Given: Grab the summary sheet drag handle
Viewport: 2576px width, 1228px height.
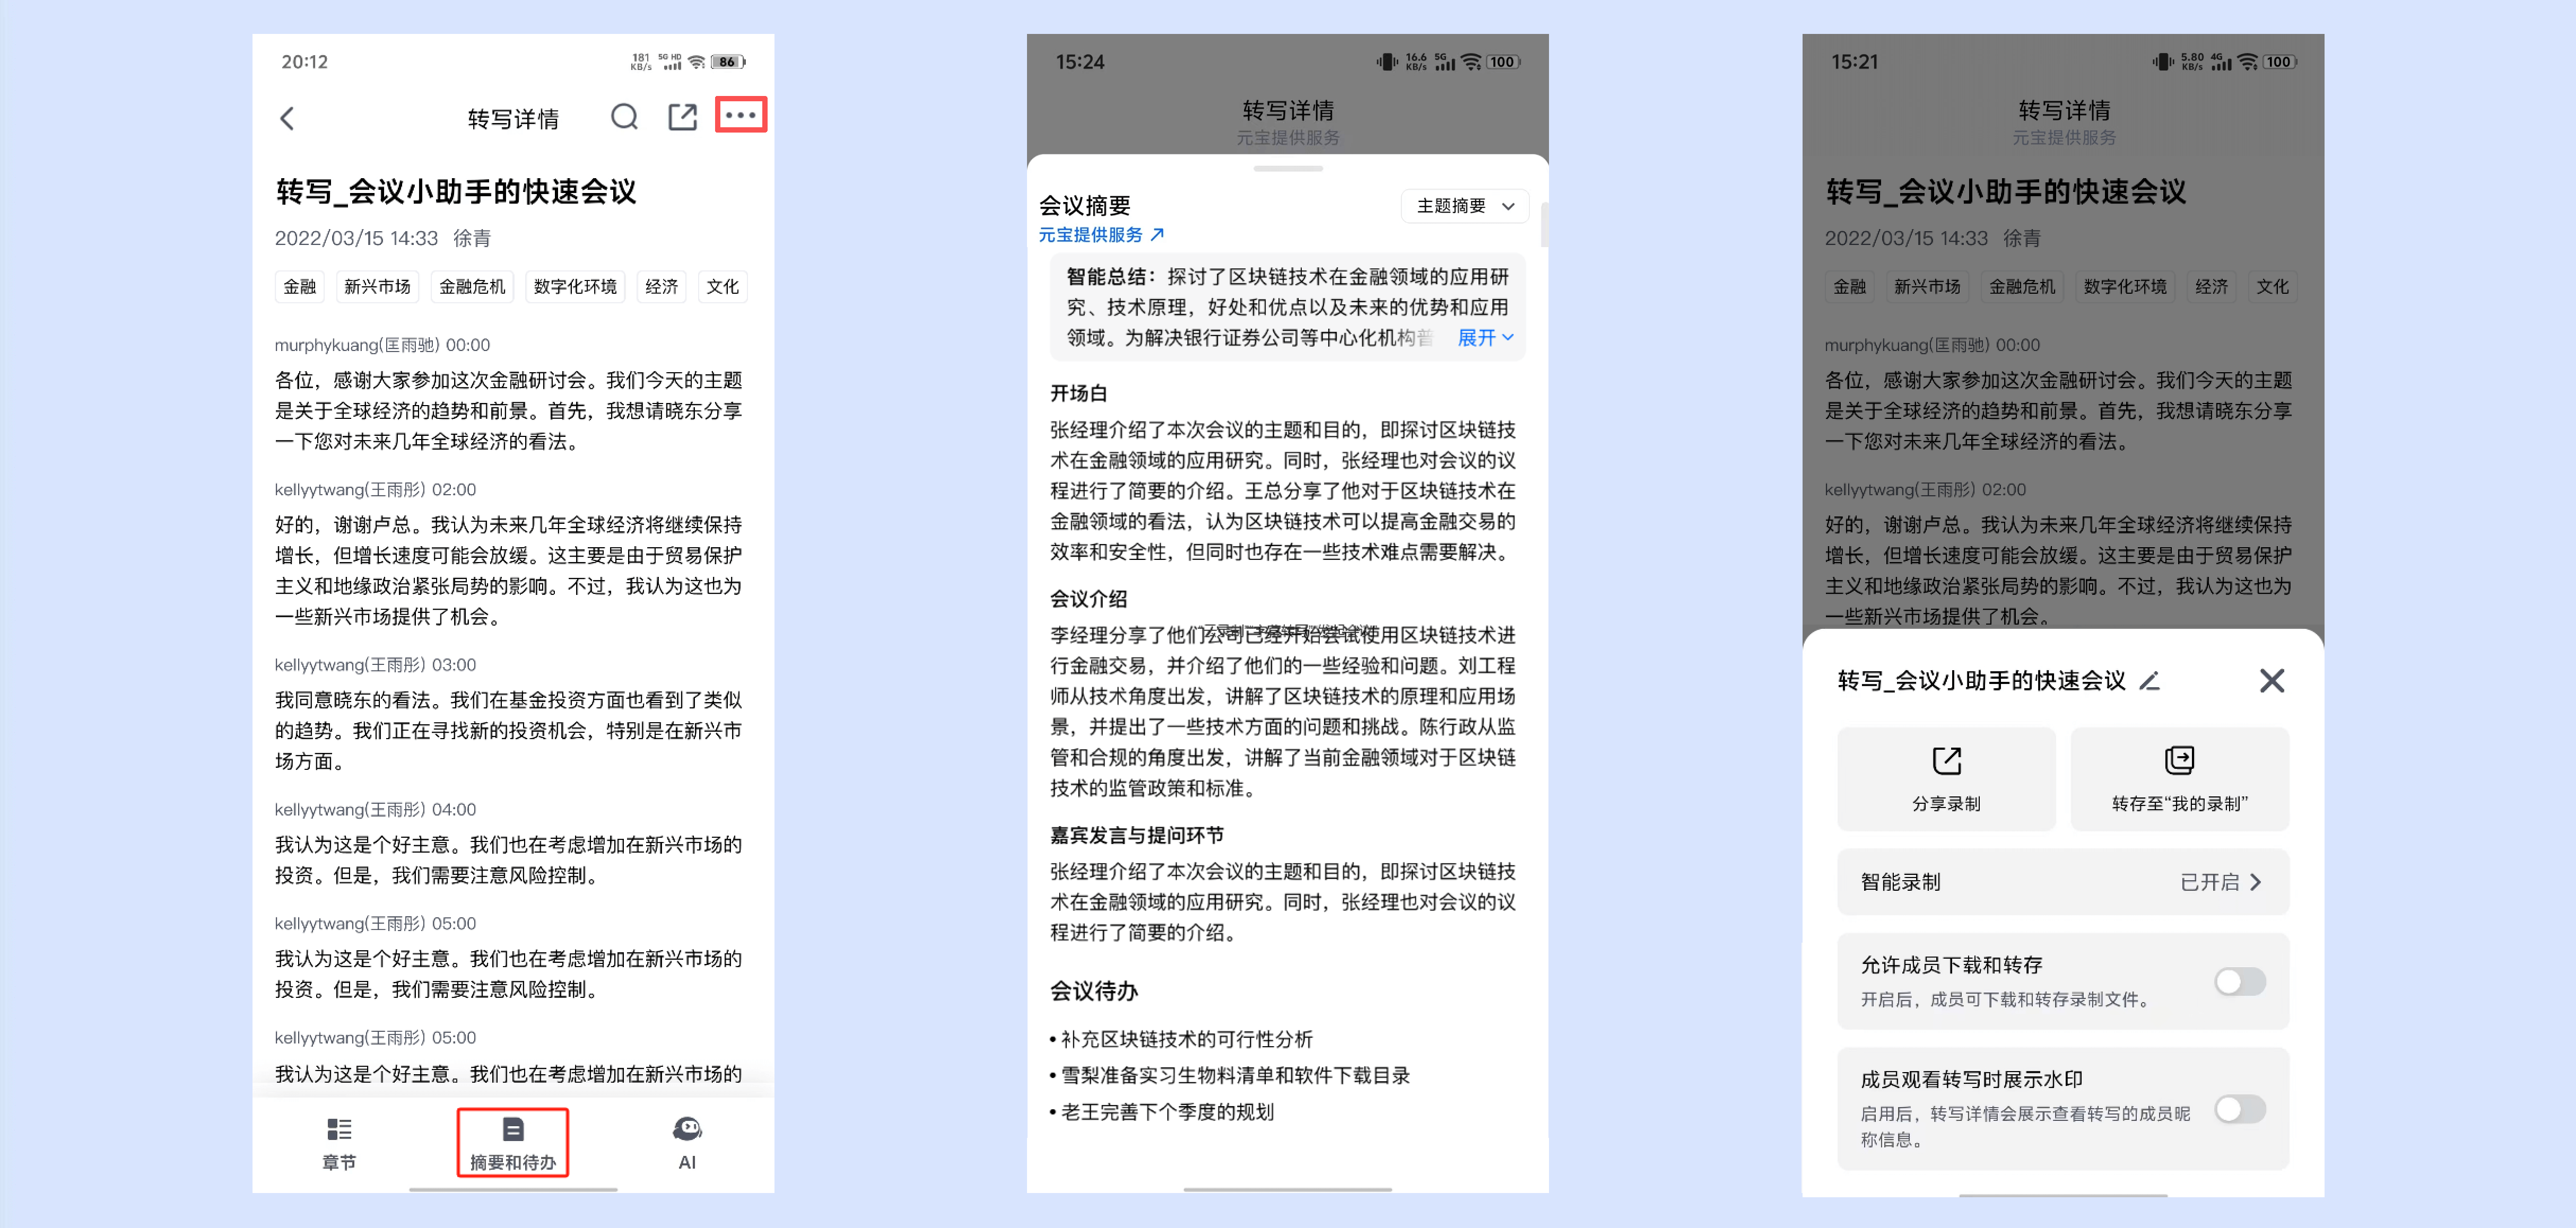Looking at the screenshot, I should 1287,169.
